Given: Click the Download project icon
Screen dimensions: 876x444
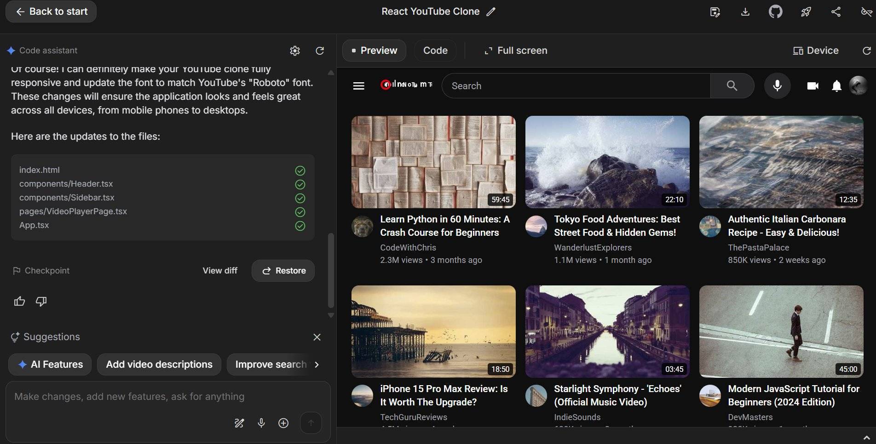Looking at the screenshot, I should click(x=745, y=11).
